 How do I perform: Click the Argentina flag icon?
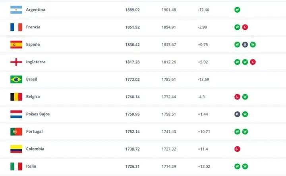pyautogui.click(x=16, y=10)
